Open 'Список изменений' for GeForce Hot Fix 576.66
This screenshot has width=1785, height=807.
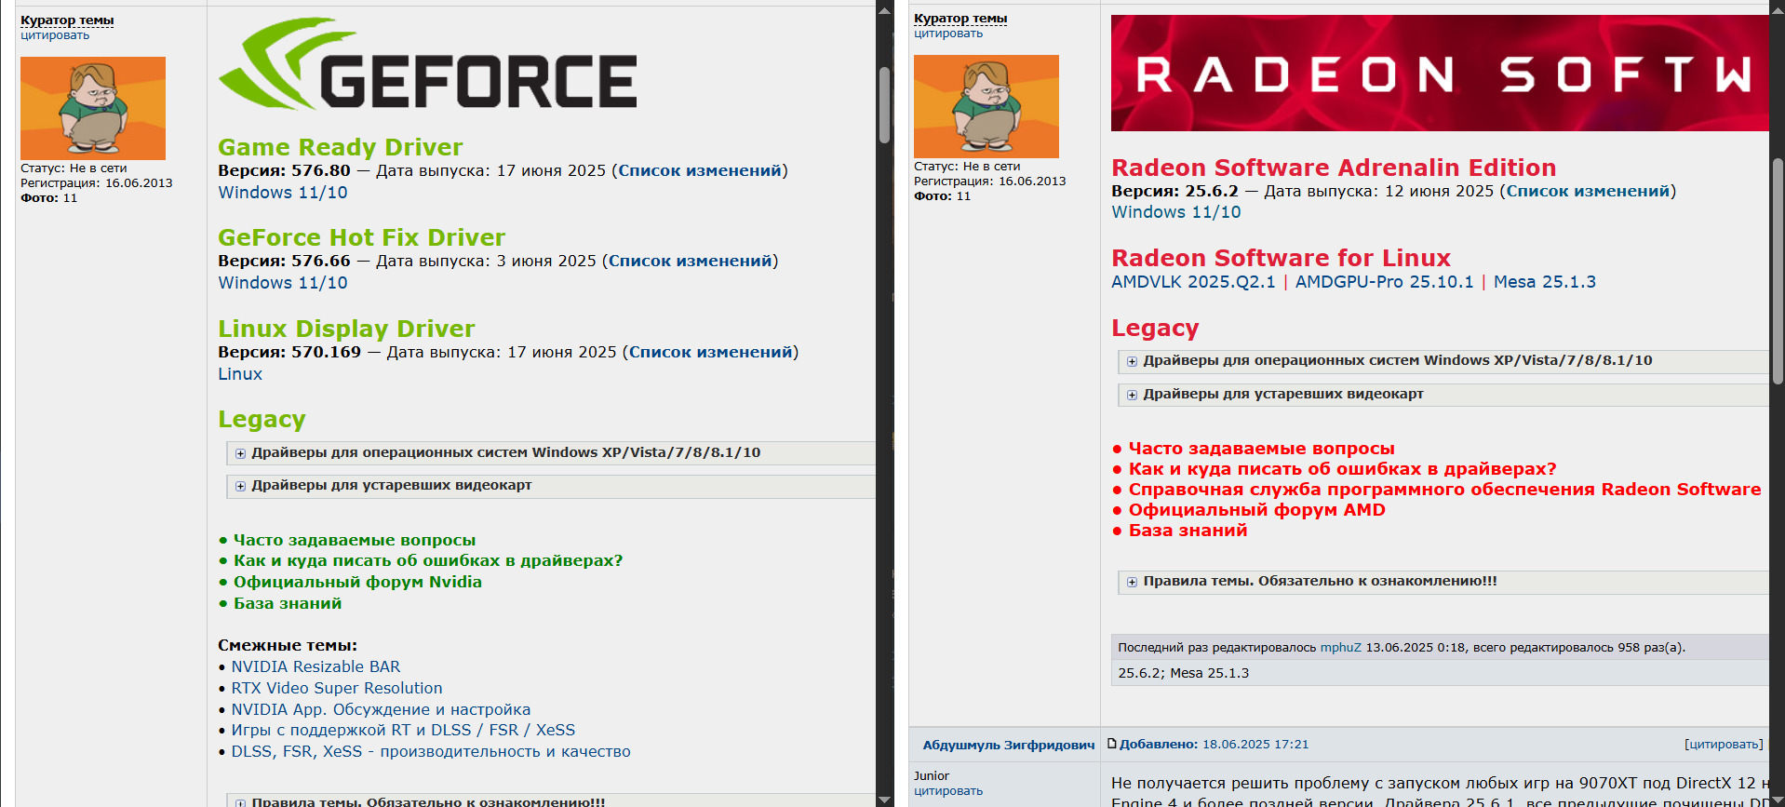691,261
